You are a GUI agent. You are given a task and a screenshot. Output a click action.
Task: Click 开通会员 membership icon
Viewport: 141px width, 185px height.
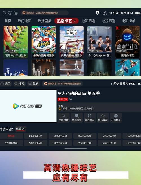pos(116,116)
